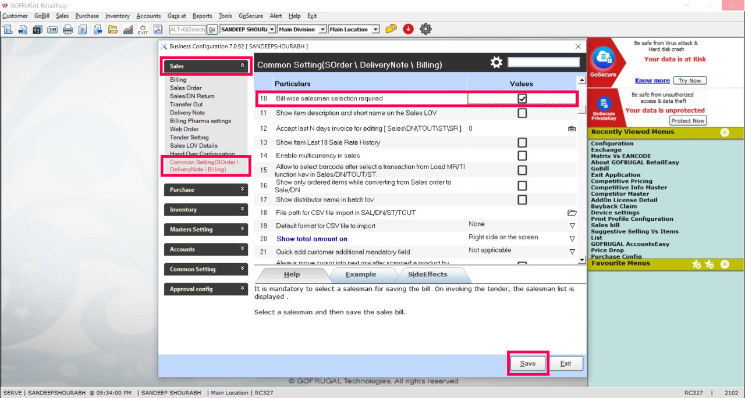The image size is (745, 398).
Task: Expand the Purchase section in sidebar
Action: [x=205, y=189]
